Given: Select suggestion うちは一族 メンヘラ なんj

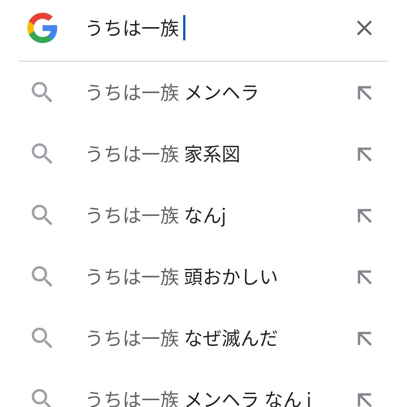Looking at the screenshot, I should point(199,399).
